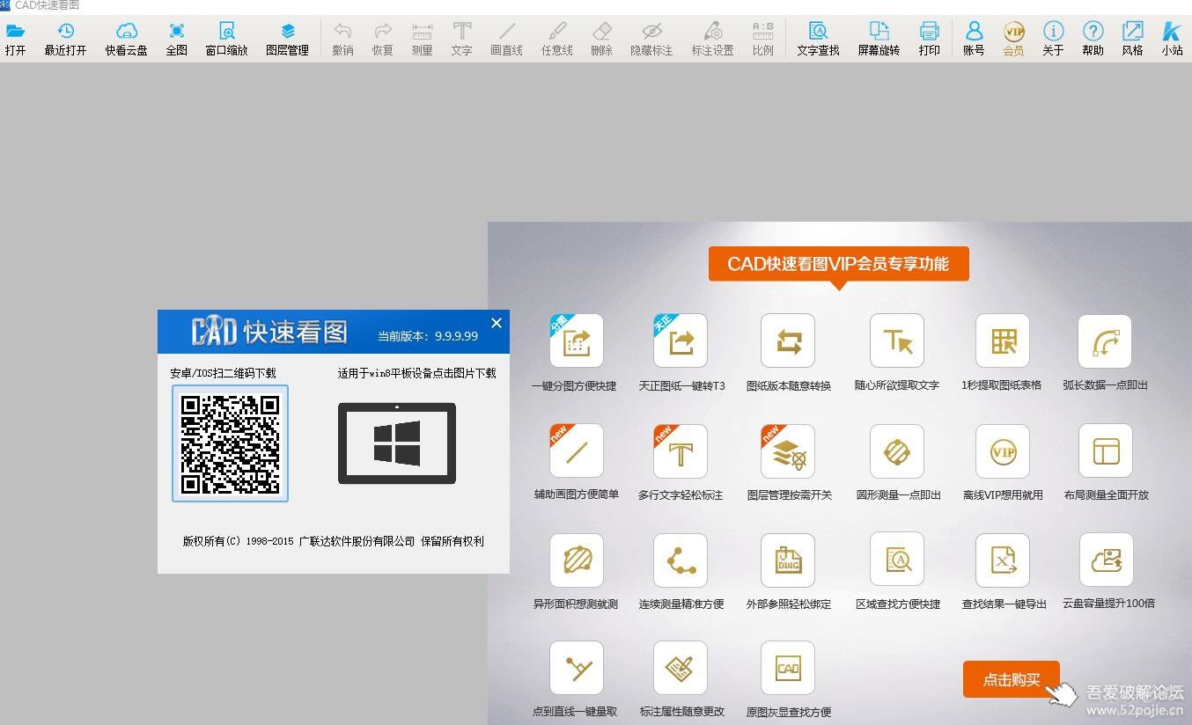Viewport: 1192px width, 725px height.
Task: Click 天正图纸一键转T3 feature icon
Action: pos(681,341)
